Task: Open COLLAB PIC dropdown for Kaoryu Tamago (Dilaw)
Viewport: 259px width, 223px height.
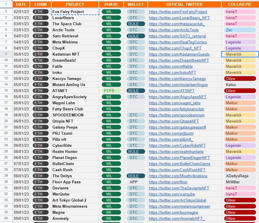Action: click(x=240, y=78)
